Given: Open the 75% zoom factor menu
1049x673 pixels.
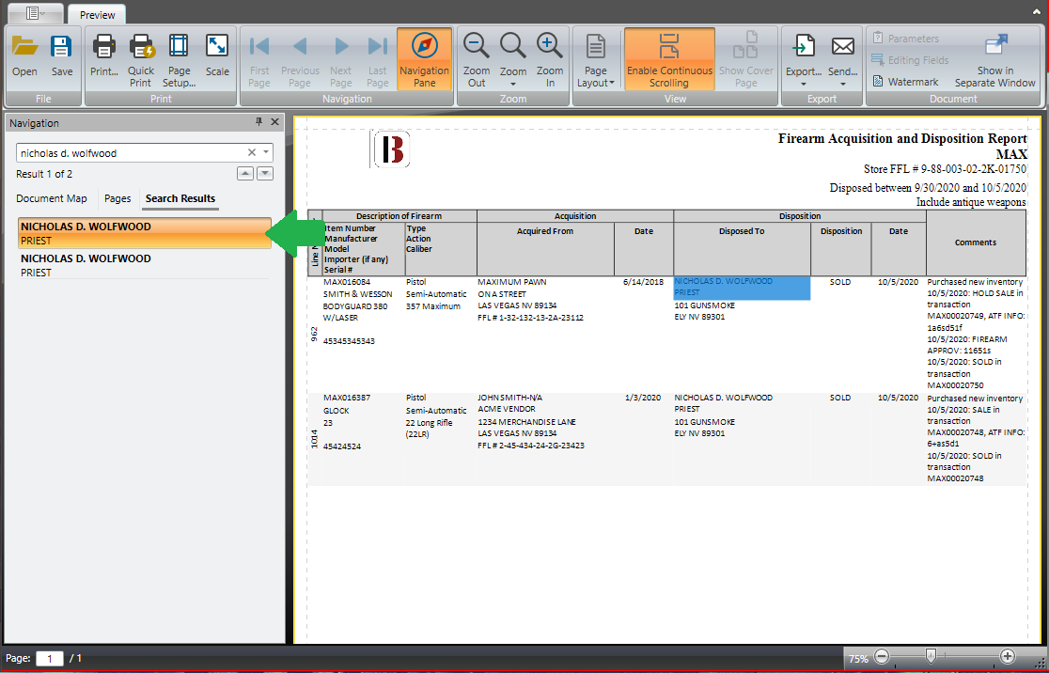Looking at the screenshot, I should [x=858, y=659].
